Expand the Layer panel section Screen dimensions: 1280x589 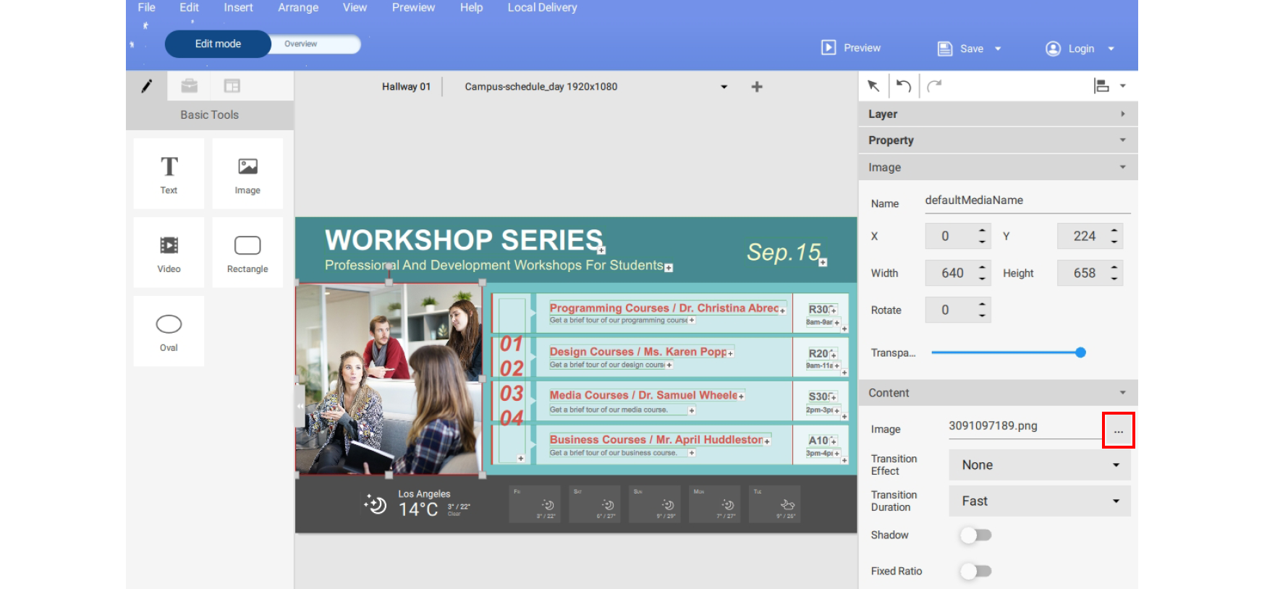click(x=997, y=114)
